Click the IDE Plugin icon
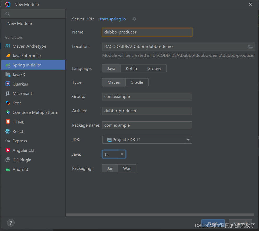 [x=8, y=160]
